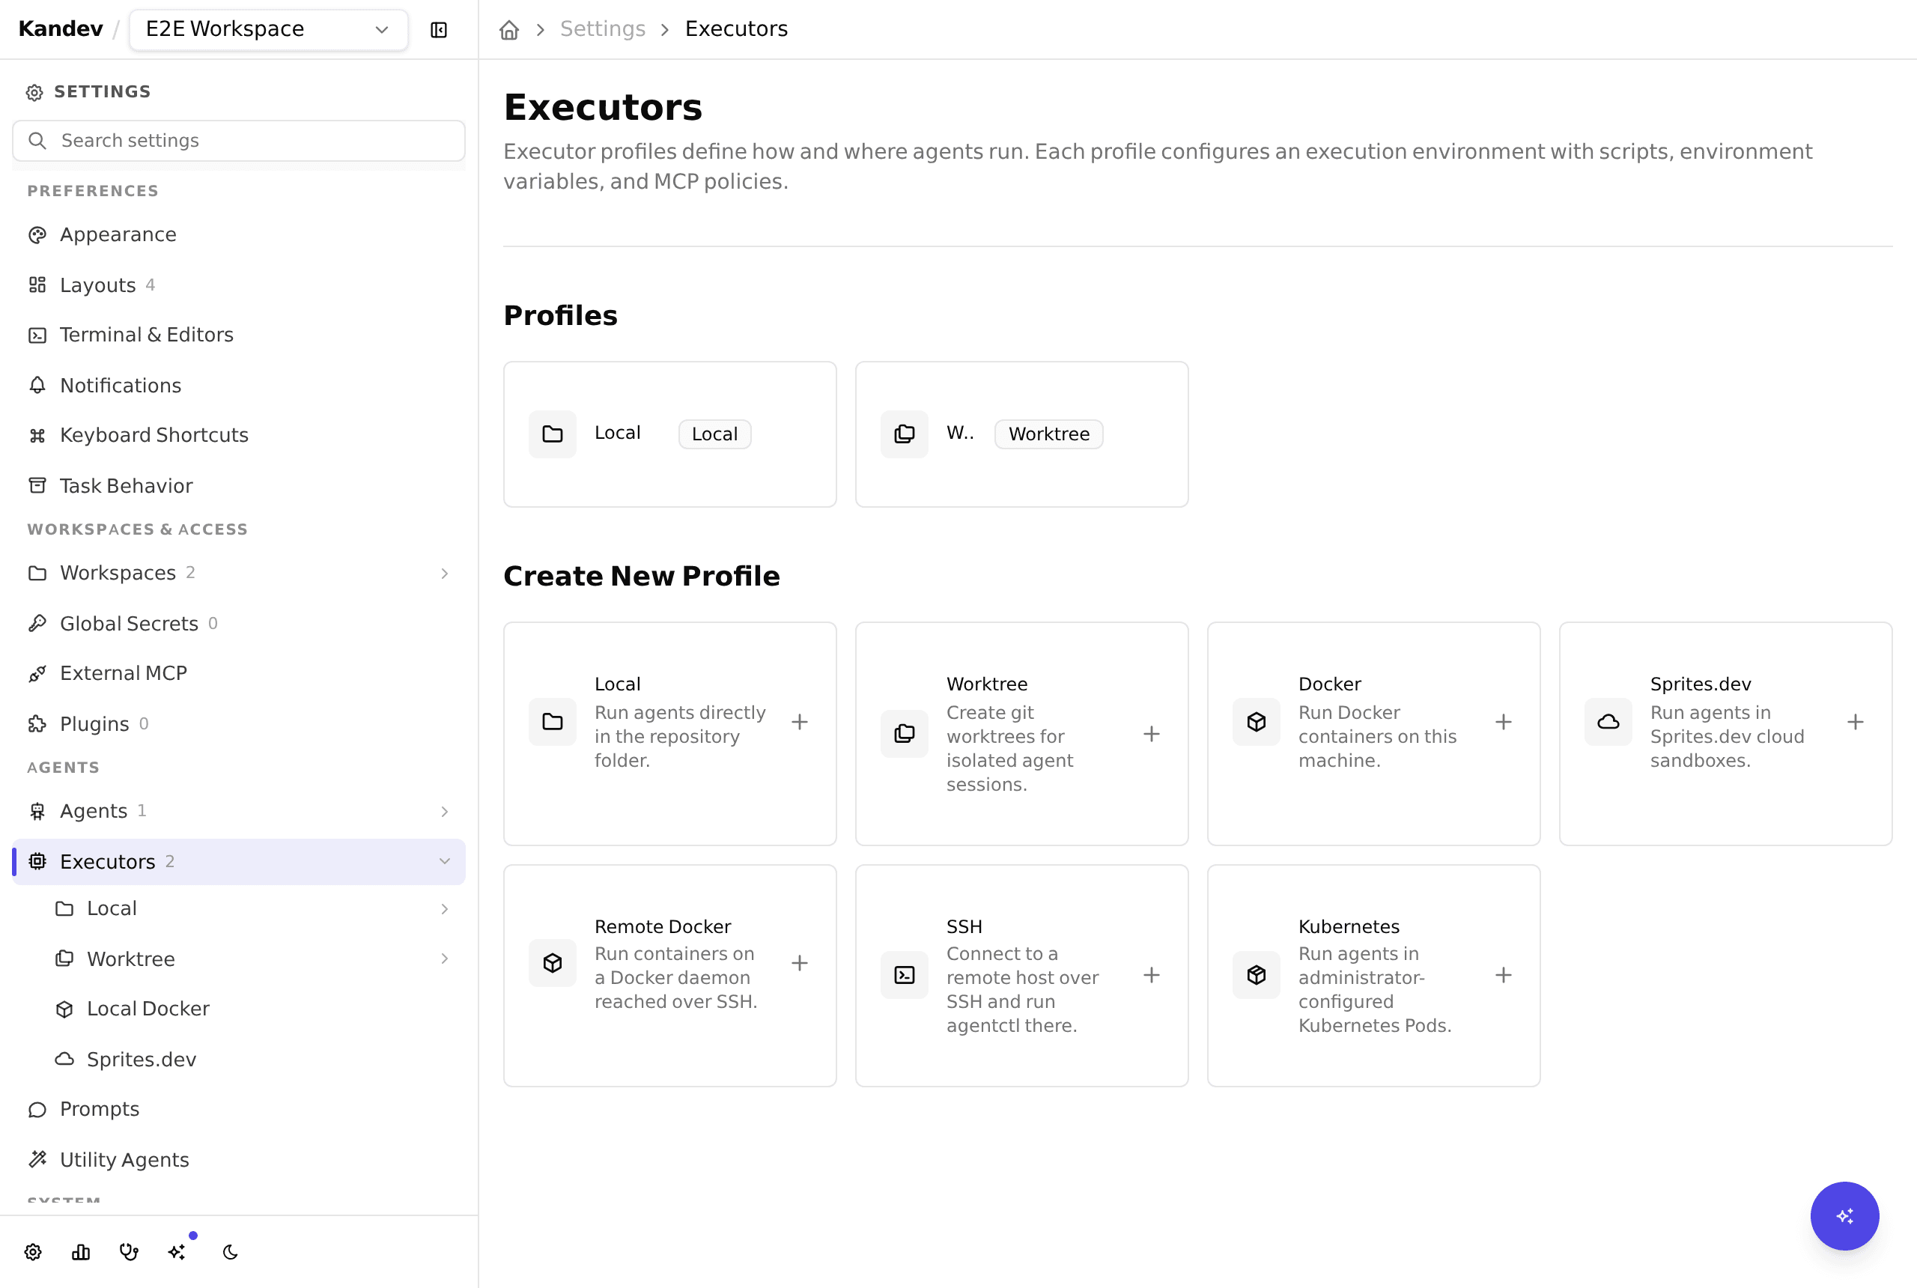Open Prompts settings
1917x1288 pixels.
click(239, 1110)
